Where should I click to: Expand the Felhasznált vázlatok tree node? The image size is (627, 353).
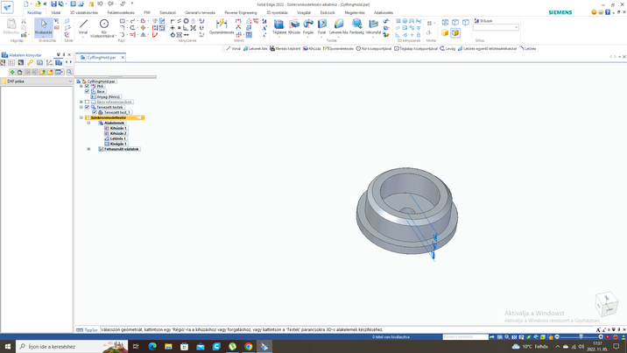pyautogui.click(x=89, y=149)
